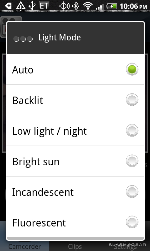150x251 pixels.
Task: Enable Low light / night radio button
Action: (132, 131)
